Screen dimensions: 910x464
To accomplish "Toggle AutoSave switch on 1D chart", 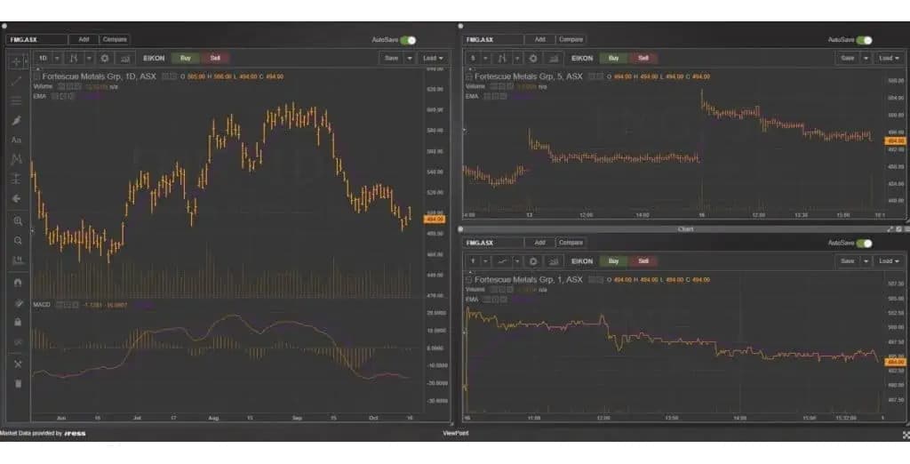I will [408, 40].
